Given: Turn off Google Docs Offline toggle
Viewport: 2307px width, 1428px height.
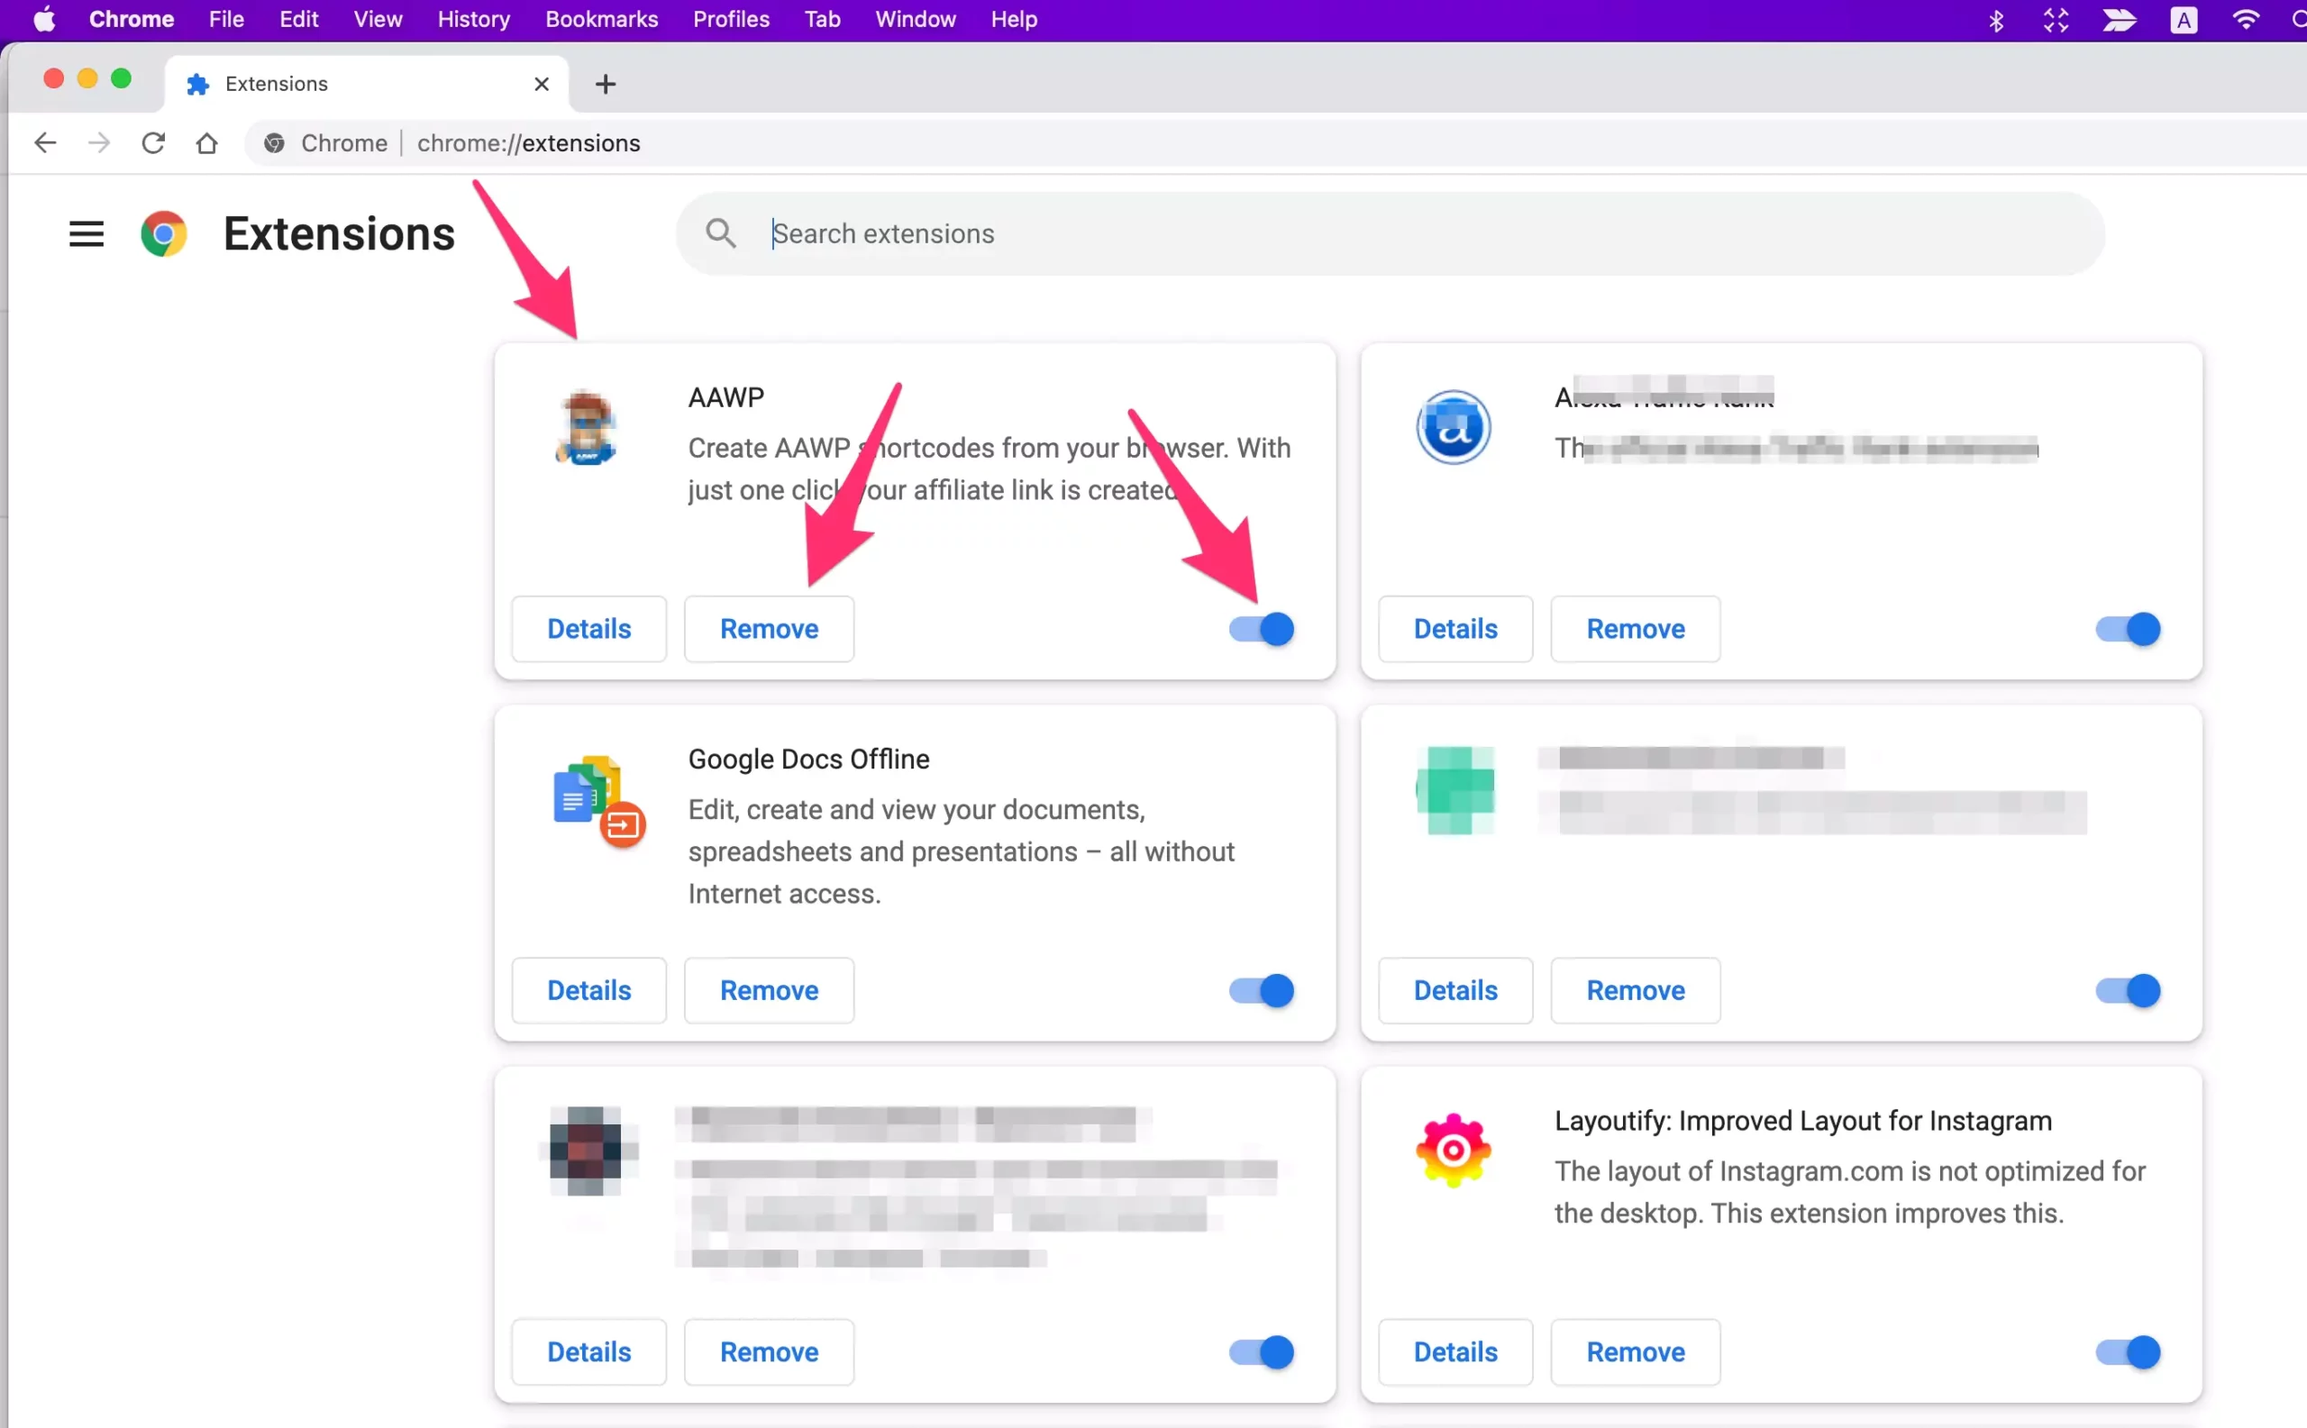Looking at the screenshot, I should point(1262,991).
